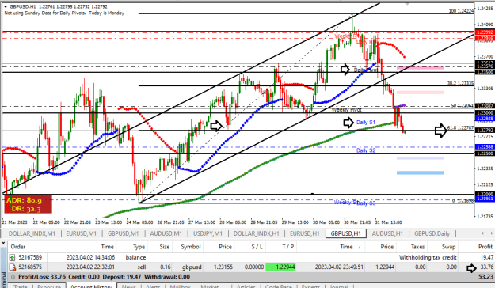Sort by the Swap column header

point(448,247)
